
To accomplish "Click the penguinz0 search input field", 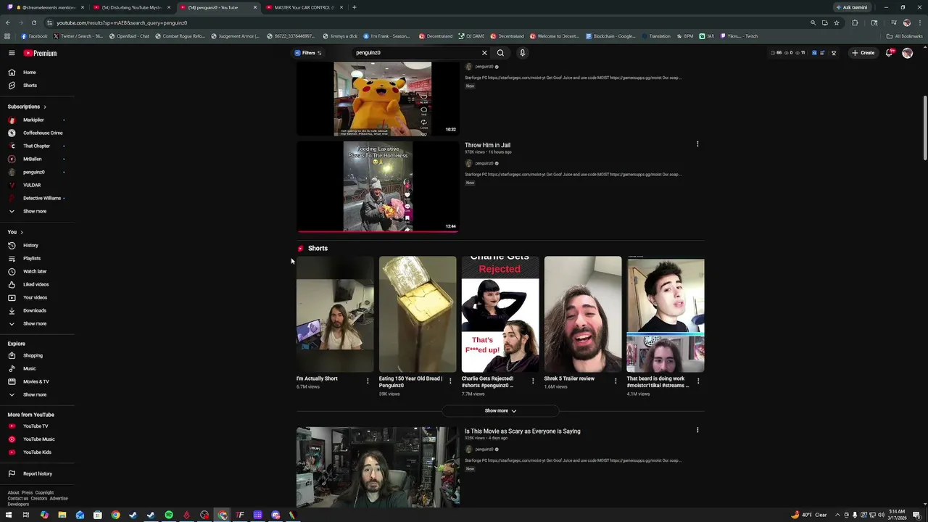I will coord(417,53).
